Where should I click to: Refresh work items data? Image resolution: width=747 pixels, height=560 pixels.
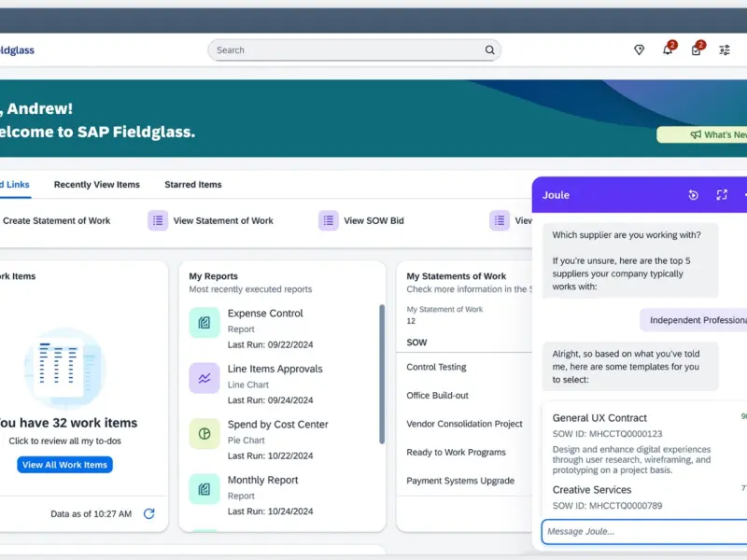click(x=148, y=513)
